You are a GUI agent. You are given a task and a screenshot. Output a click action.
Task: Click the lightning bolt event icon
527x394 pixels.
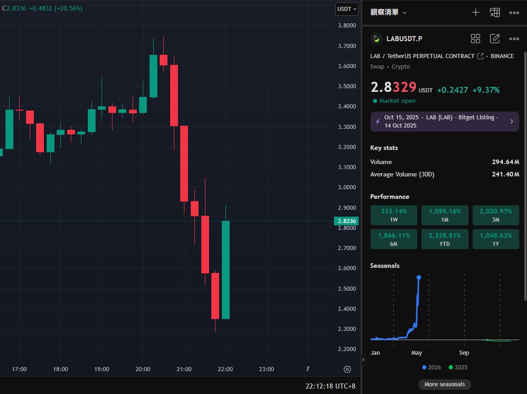coord(378,122)
